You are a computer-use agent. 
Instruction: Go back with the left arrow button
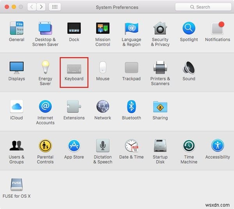tap(32, 7)
